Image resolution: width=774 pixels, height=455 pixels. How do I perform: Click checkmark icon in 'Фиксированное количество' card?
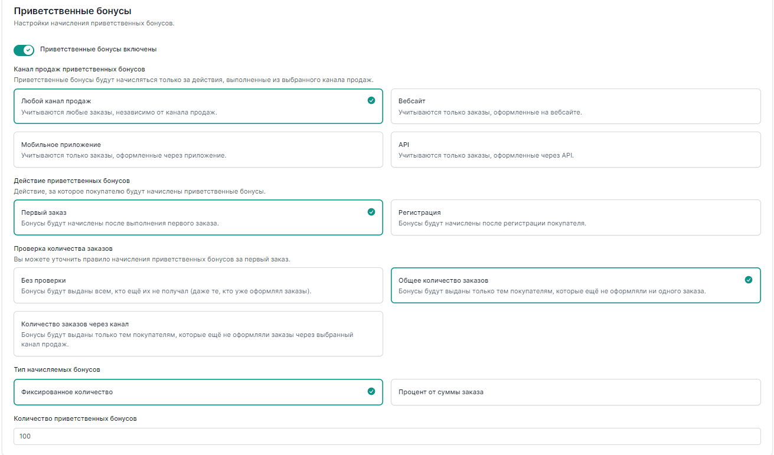371,391
